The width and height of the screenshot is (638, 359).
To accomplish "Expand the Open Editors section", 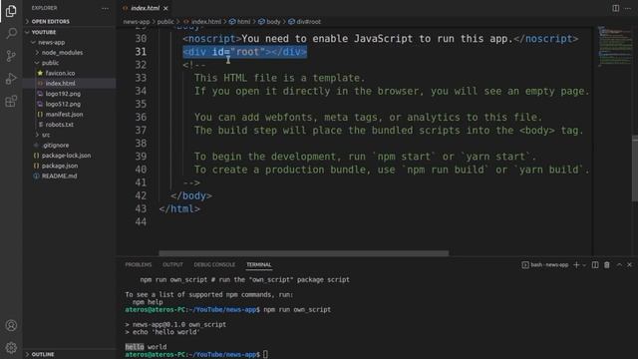I will coord(51,21).
